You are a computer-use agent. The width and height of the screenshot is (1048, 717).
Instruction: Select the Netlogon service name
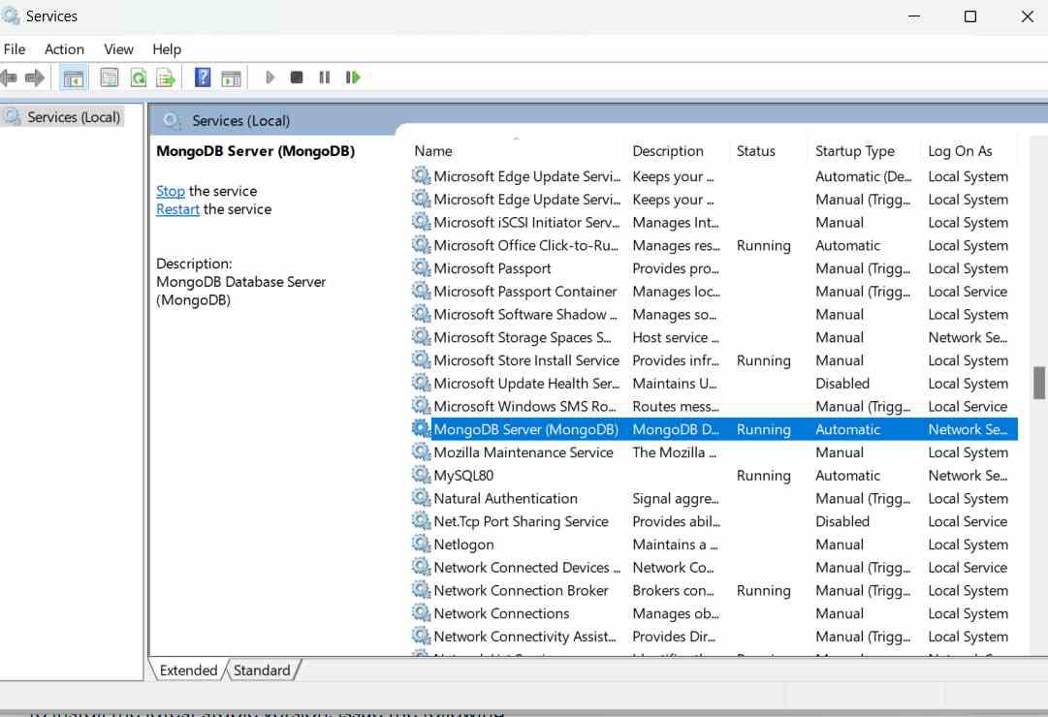point(463,544)
